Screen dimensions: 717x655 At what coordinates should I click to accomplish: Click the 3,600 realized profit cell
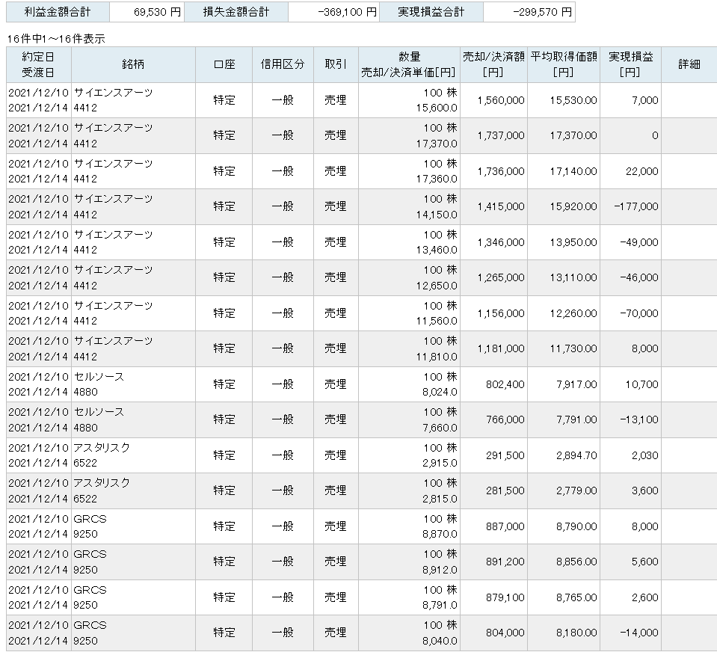click(x=630, y=491)
